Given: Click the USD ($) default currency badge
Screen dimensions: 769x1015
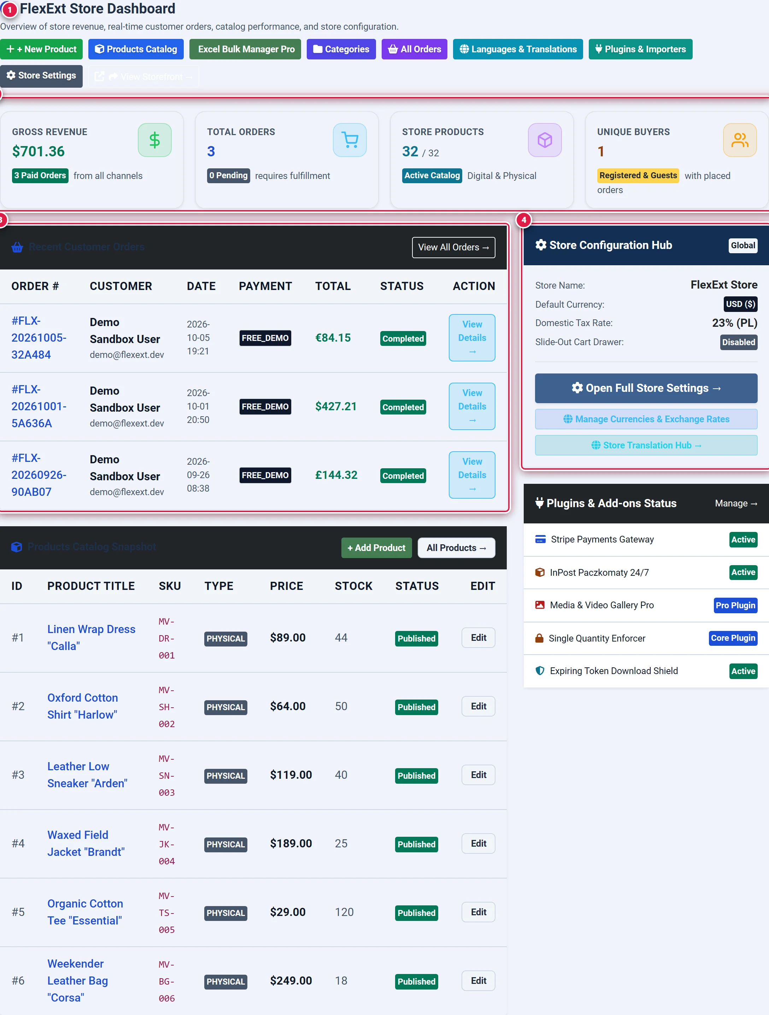Looking at the screenshot, I should tap(740, 304).
